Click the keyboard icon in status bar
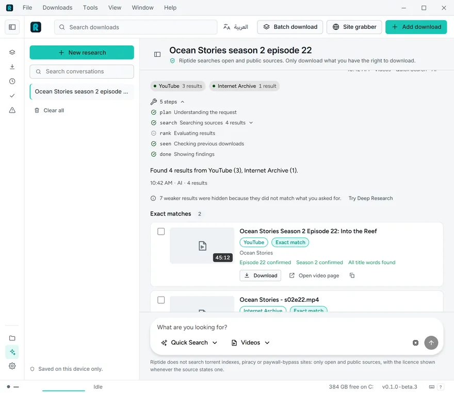Image resolution: width=454 pixels, height=393 pixels. coord(432,387)
